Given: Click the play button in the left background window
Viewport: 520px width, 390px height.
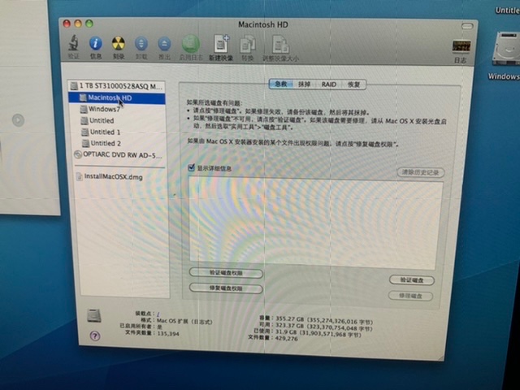Looking at the screenshot, I should click(x=18, y=119).
